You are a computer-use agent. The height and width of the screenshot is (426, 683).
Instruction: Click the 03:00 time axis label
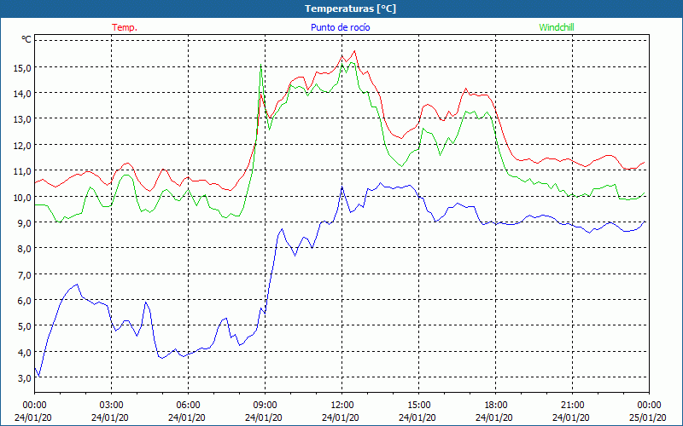click(x=111, y=406)
